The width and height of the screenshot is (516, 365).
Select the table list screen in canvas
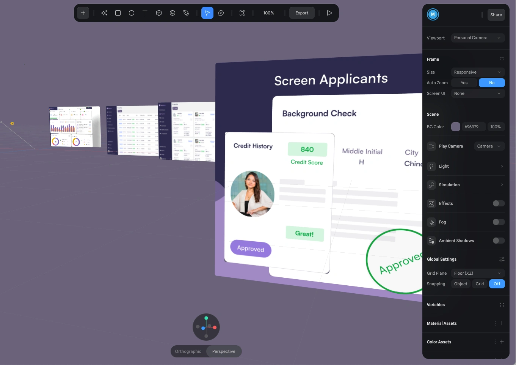click(x=132, y=131)
